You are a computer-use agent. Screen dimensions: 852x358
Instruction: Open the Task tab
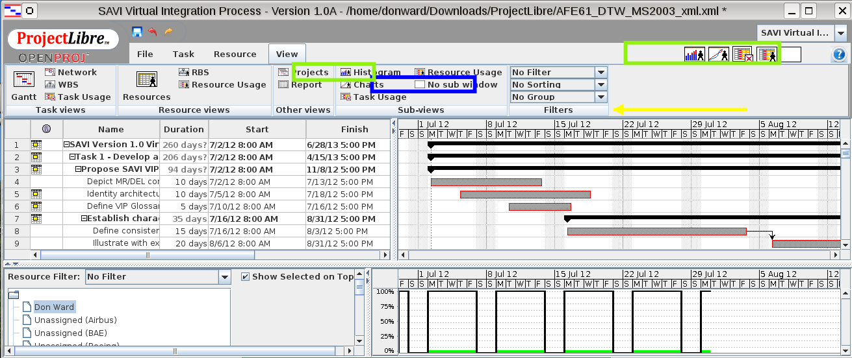(x=184, y=54)
